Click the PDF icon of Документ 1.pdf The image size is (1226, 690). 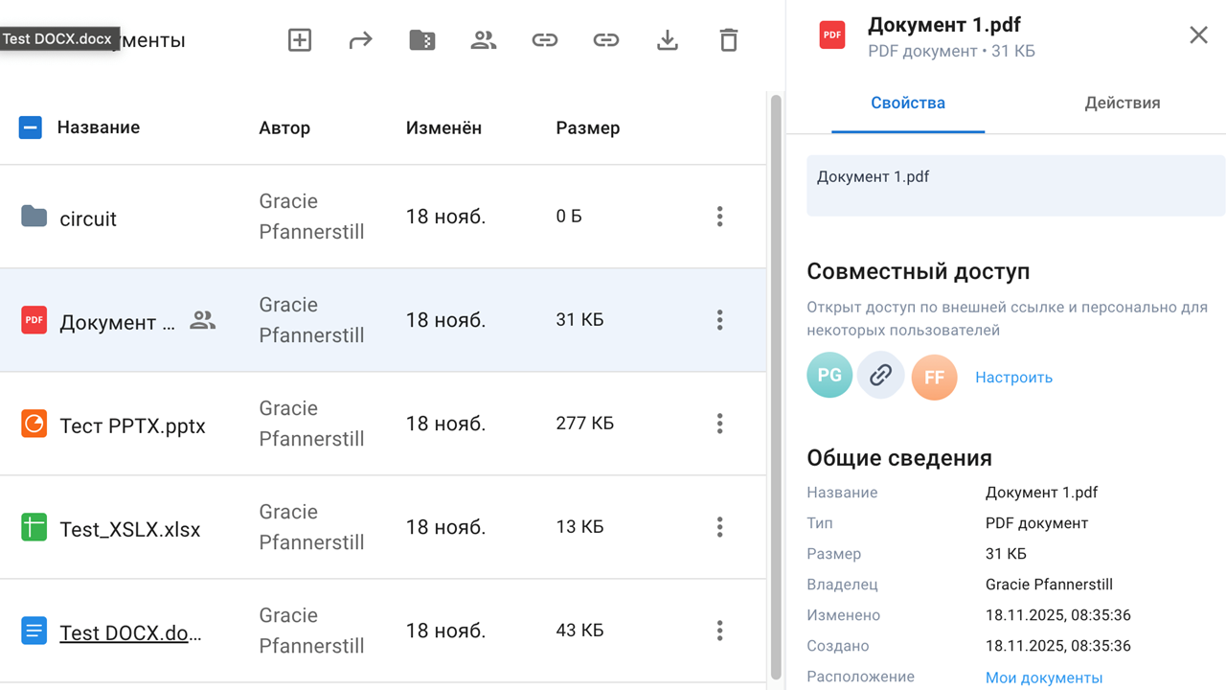[34, 320]
